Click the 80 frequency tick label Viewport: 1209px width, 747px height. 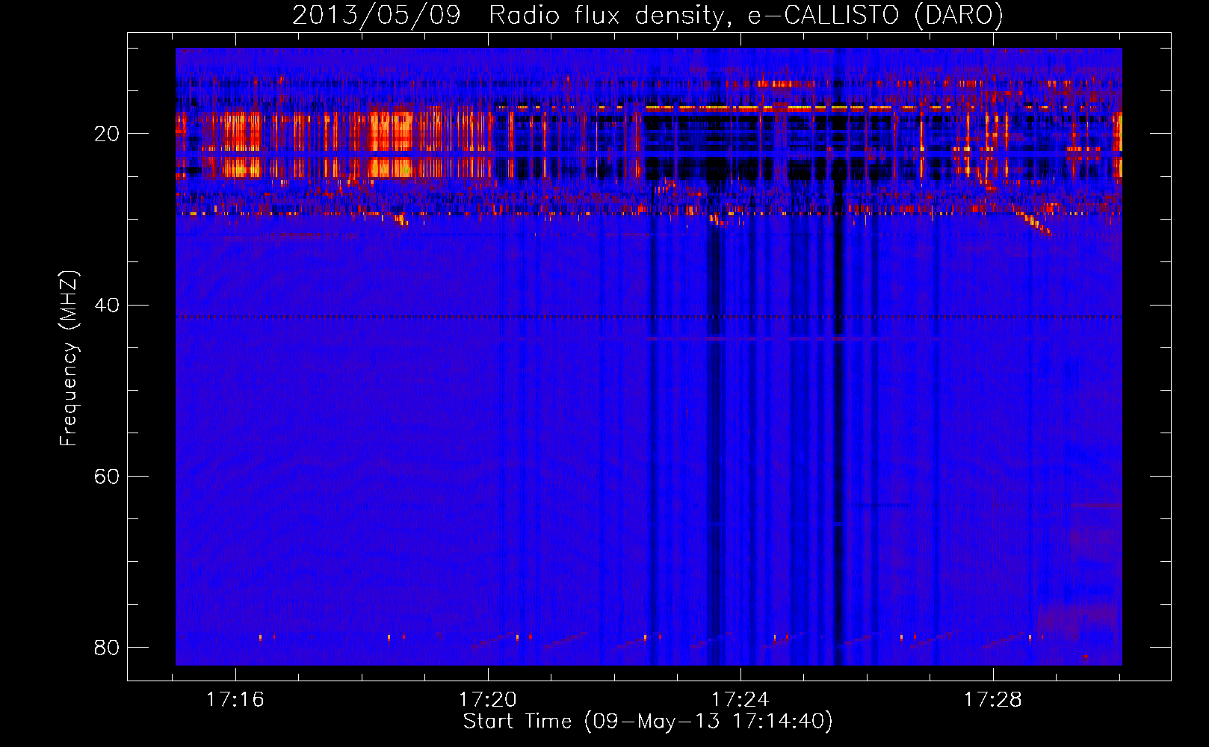(x=107, y=647)
